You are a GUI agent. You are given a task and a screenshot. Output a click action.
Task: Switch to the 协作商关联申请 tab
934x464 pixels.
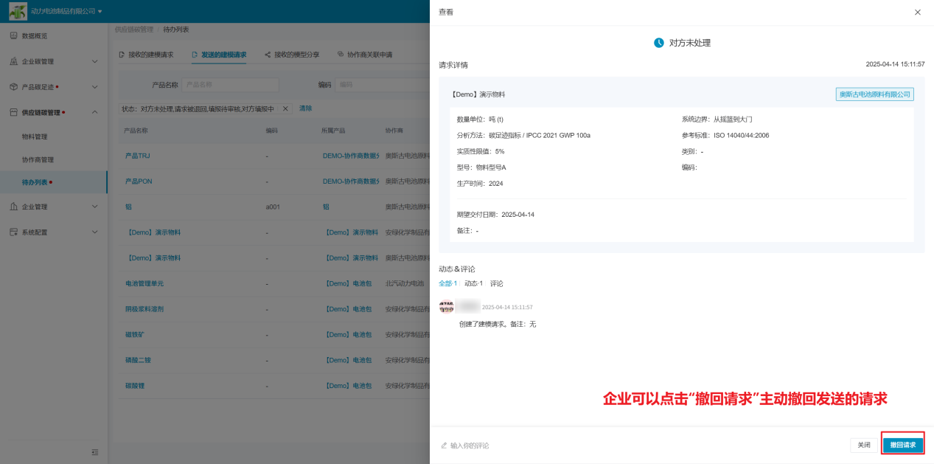click(365, 55)
